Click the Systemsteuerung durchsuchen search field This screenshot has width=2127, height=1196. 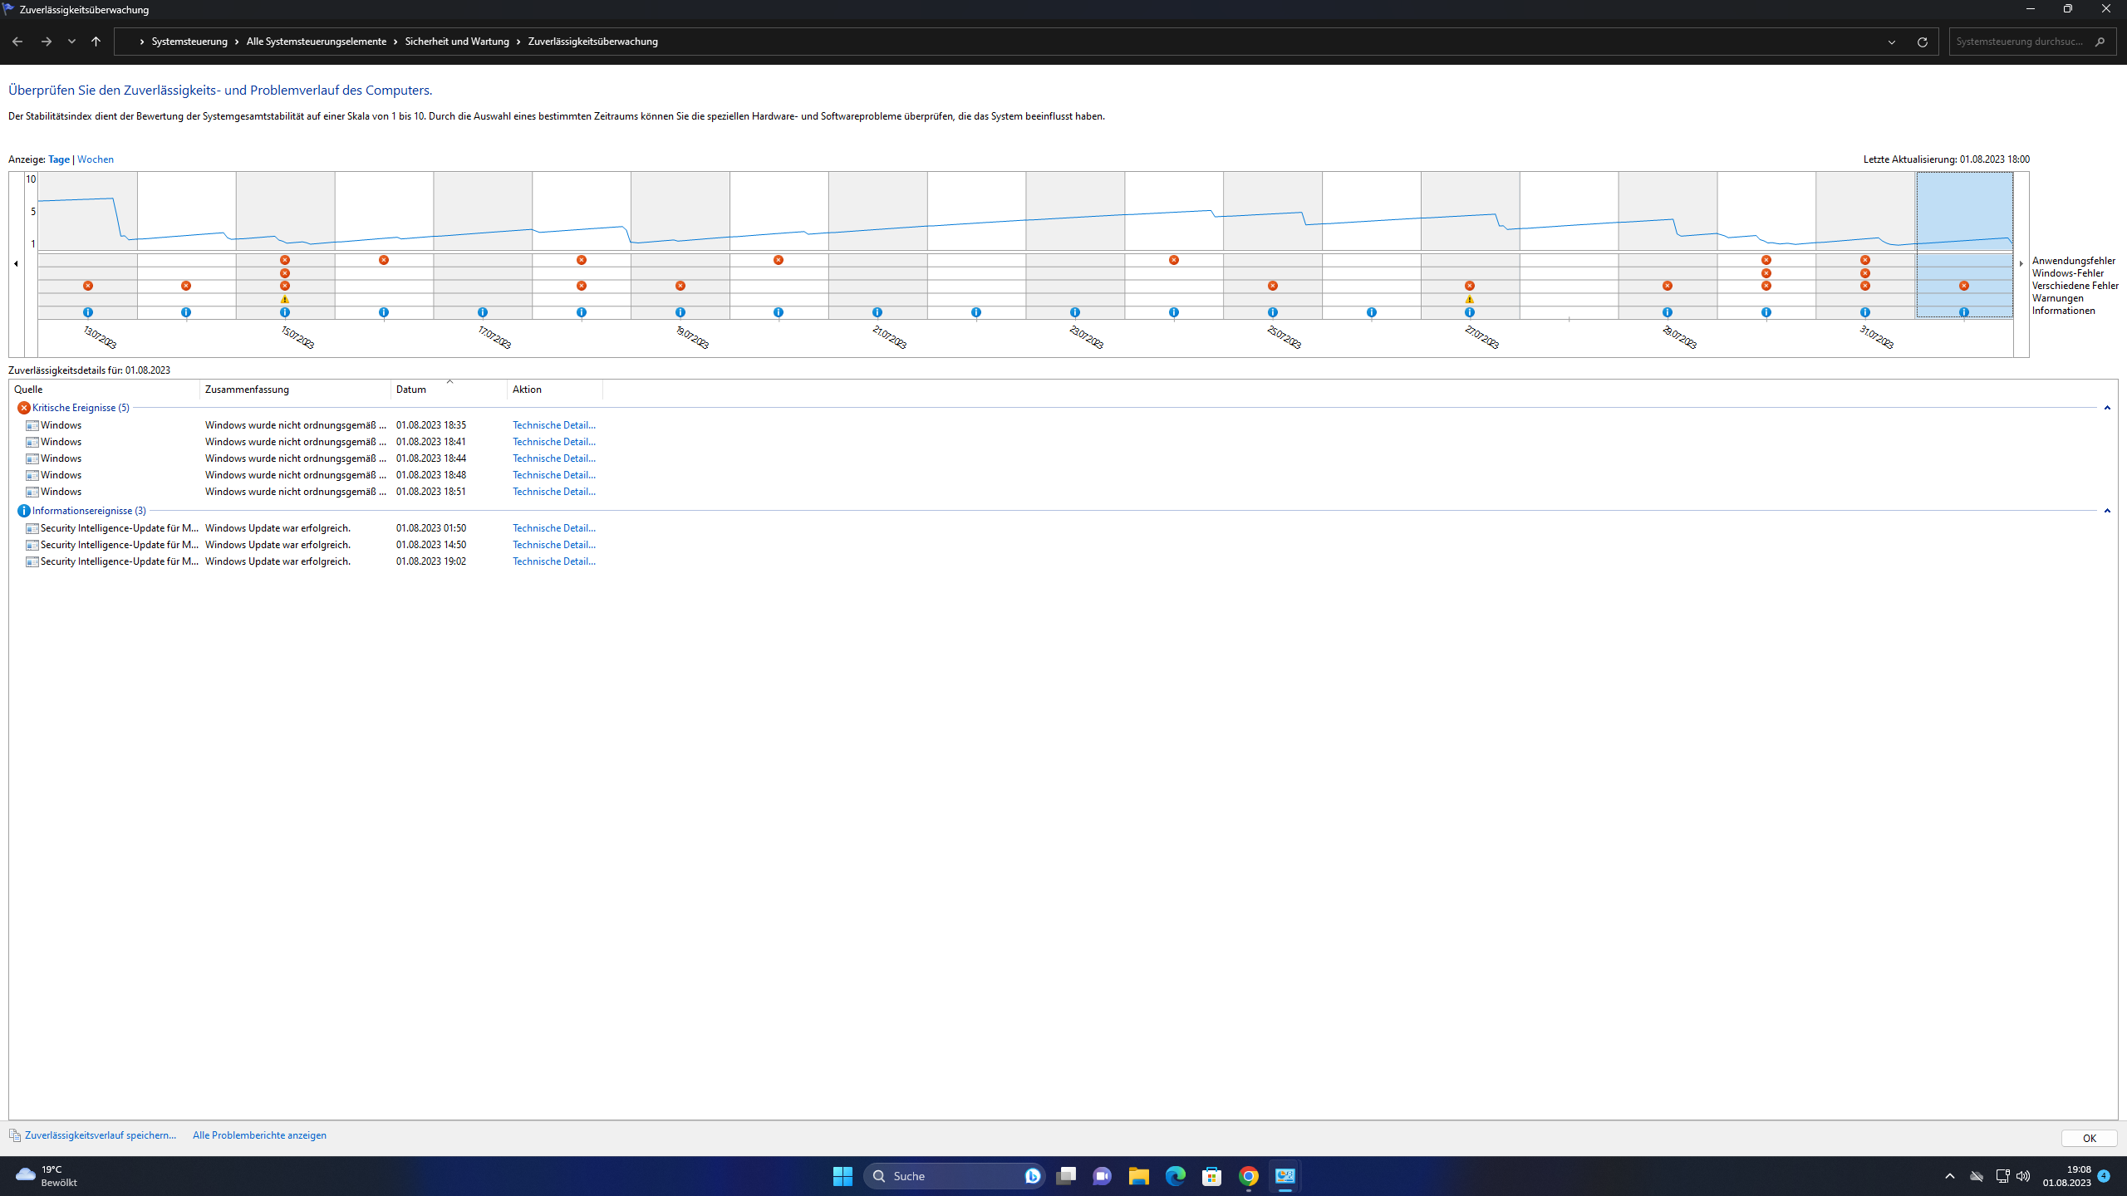click(x=2019, y=42)
